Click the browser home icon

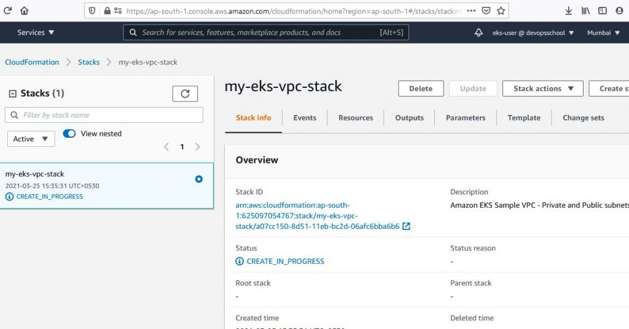pyautogui.click(x=25, y=10)
